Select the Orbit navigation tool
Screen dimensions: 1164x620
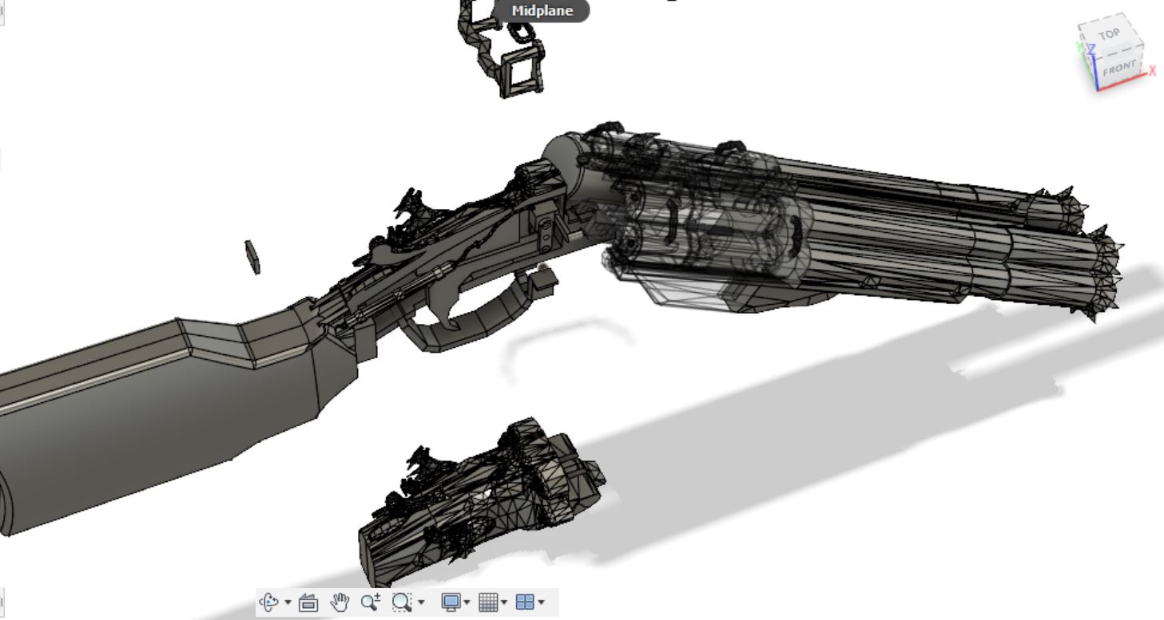(269, 602)
